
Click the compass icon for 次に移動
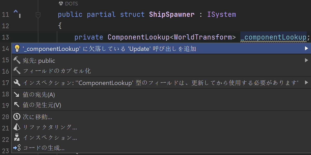(x=17, y=117)
